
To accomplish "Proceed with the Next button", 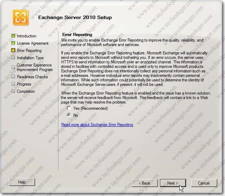I will tap(173, 183).
